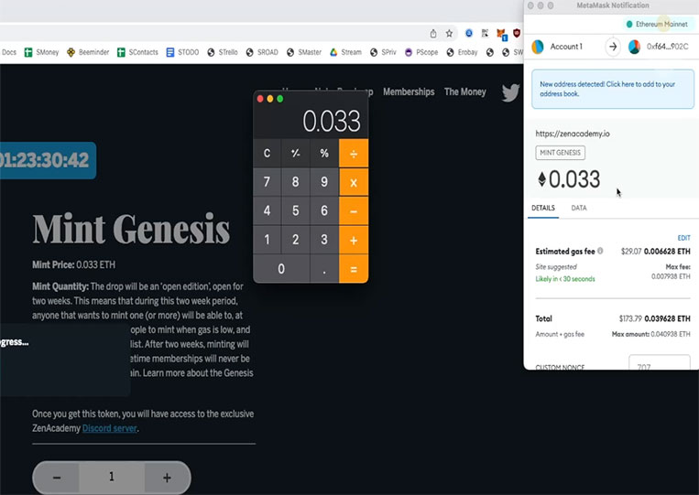Switch to the DATA tab in MetaMask
Image resolution: width=699 pixels, height=495 pixels.
click(579, 208)
